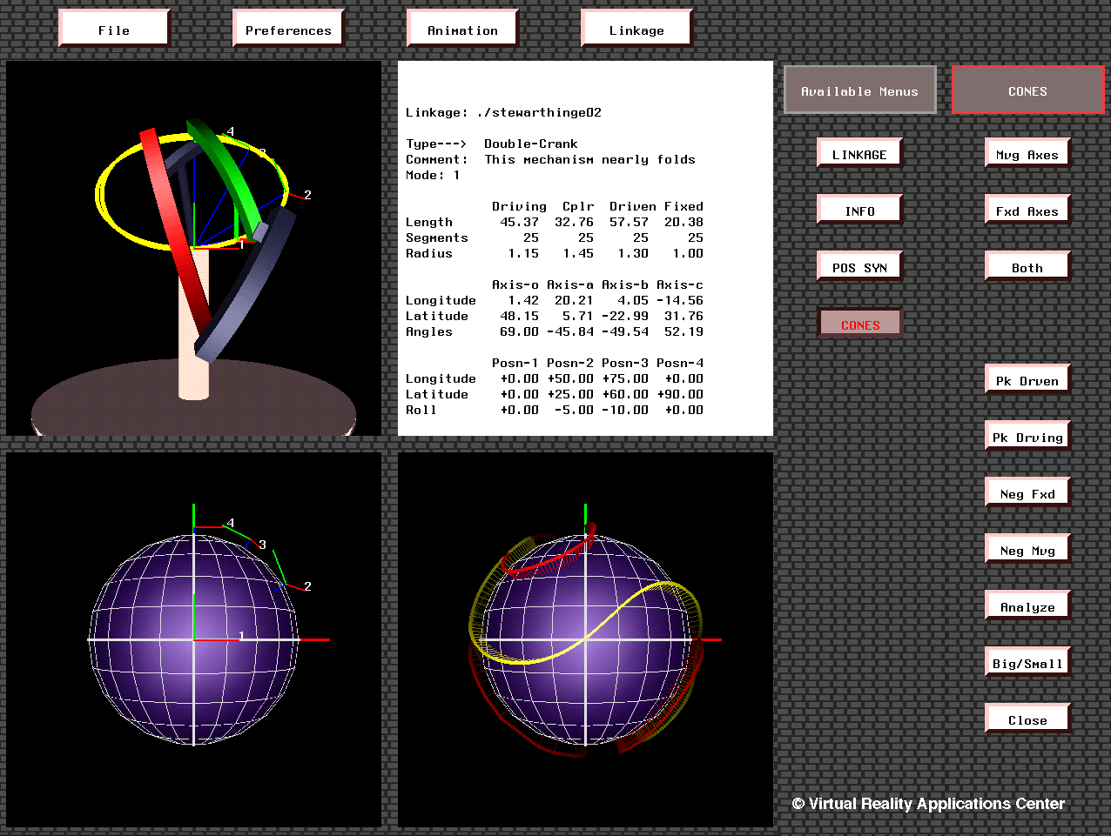Click the Pk Drving button
1111x836 pixels.
tap(1027, 437)
